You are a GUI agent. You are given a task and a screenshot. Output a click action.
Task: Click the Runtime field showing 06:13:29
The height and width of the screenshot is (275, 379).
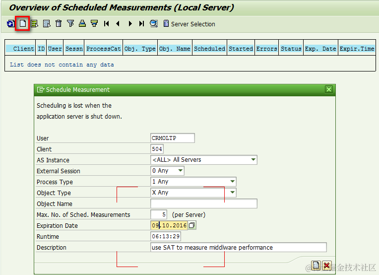coord(166,236)
